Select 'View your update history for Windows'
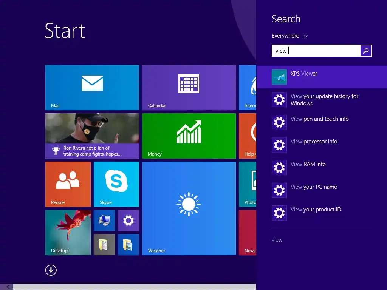Viewport: 387px width, 290px height. tap(322, 100)
